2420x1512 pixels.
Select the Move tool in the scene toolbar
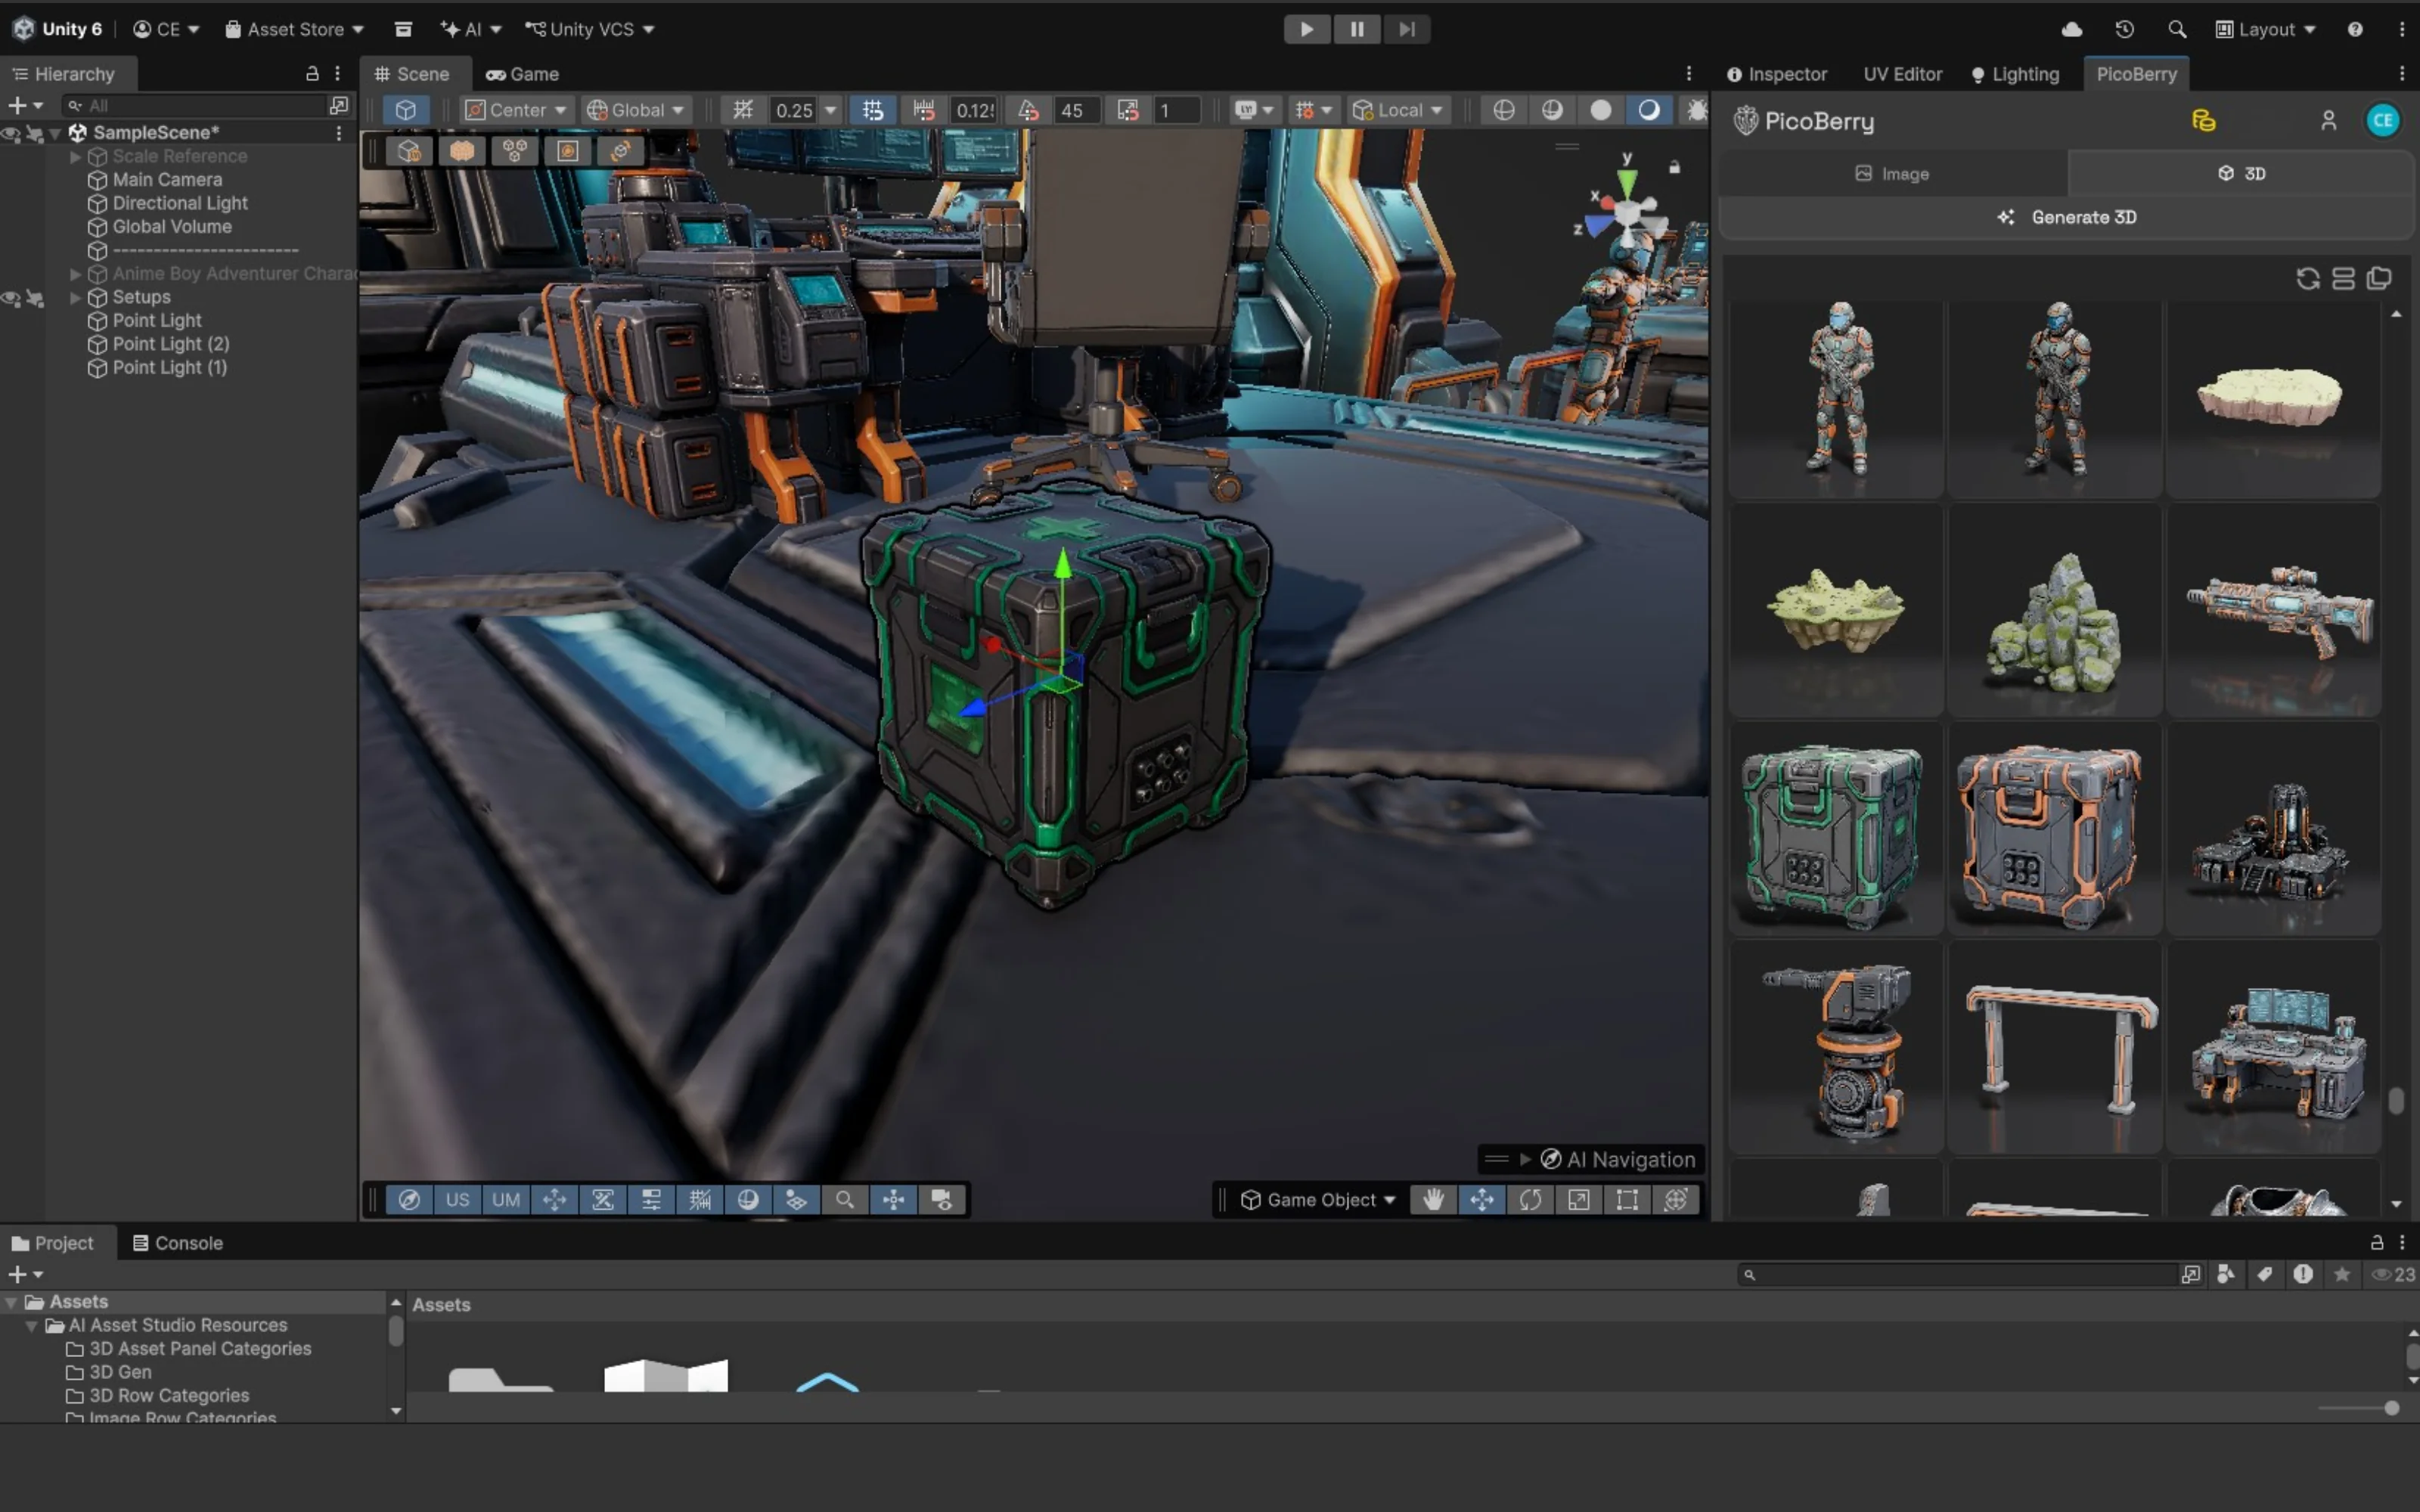coord(1482,1199)
